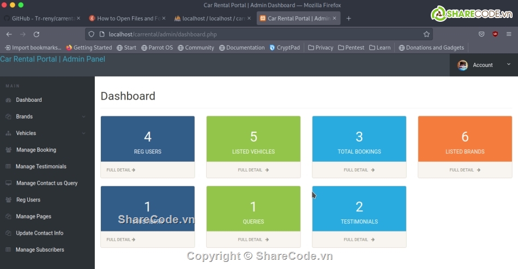Open Full Detail under Total Bookings
Image resolution: width=518 pixels, height=269 pixels.
click(x=359, y=170)
